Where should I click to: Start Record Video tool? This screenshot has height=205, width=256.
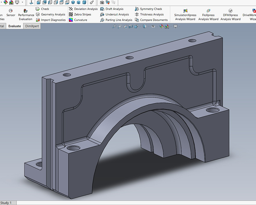108,2
